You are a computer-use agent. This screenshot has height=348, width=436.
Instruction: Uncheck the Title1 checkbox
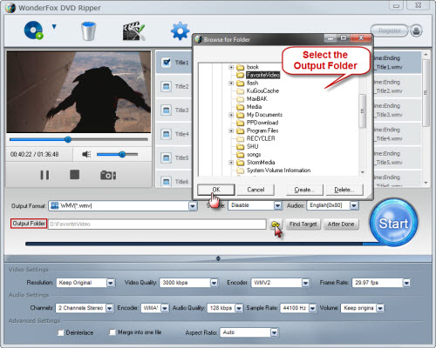coord(167,63)
